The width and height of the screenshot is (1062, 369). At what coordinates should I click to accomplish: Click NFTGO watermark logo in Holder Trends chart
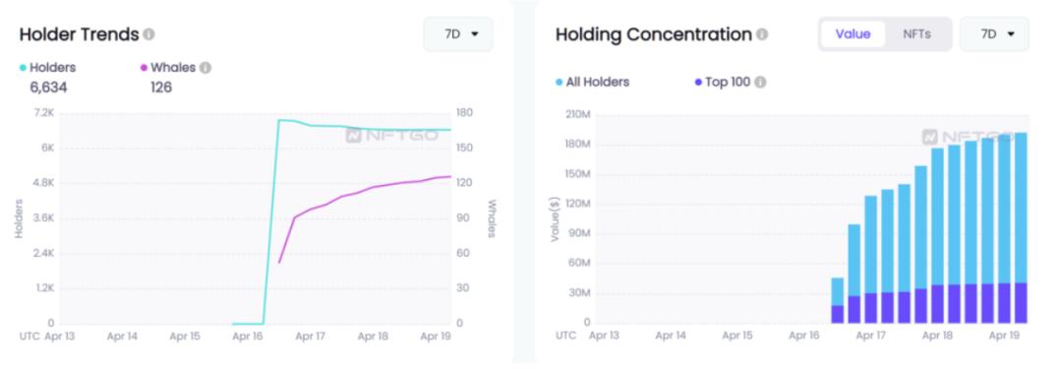(391, 135)
